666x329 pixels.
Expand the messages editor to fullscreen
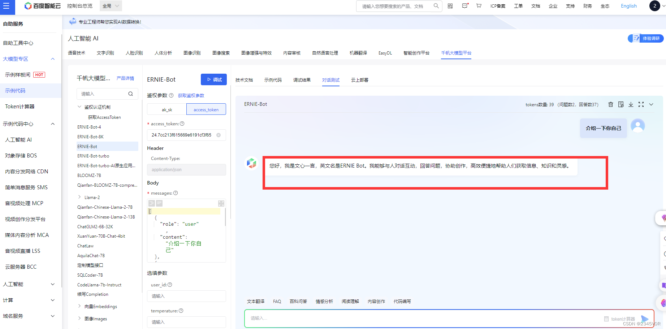221,203
